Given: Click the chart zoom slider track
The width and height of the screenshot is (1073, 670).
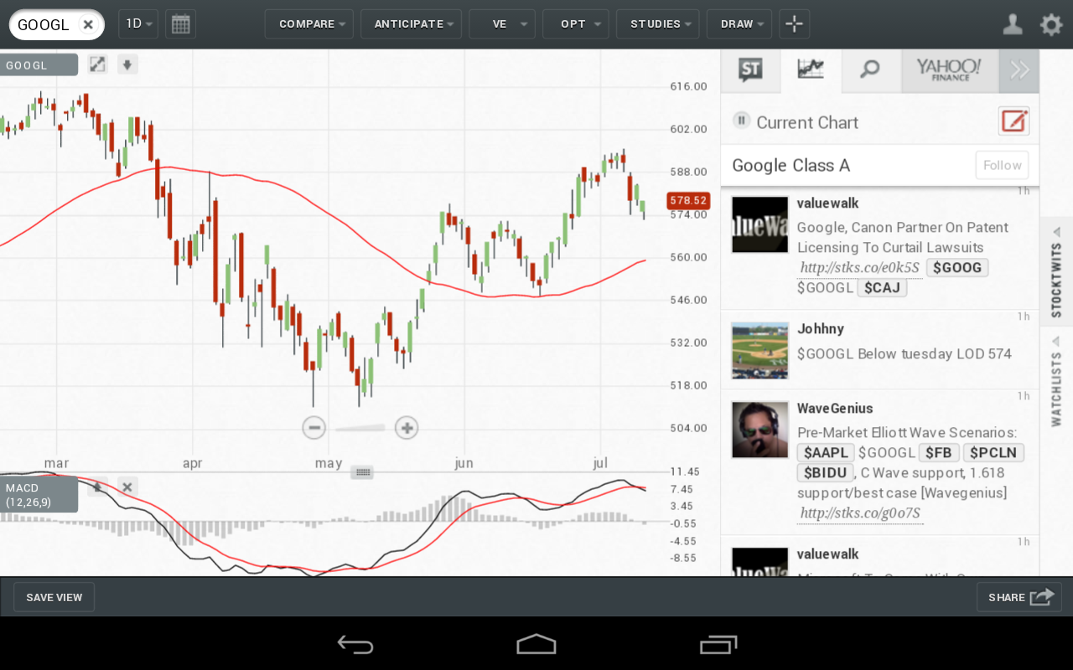Looking at the screenshot, I should pyautogui.click(x=360, y=429).
